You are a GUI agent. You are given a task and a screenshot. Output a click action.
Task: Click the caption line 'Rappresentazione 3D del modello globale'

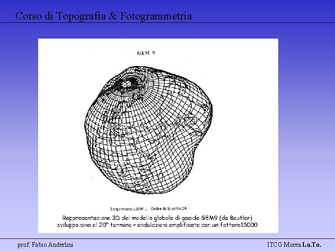tap(157, 218)
